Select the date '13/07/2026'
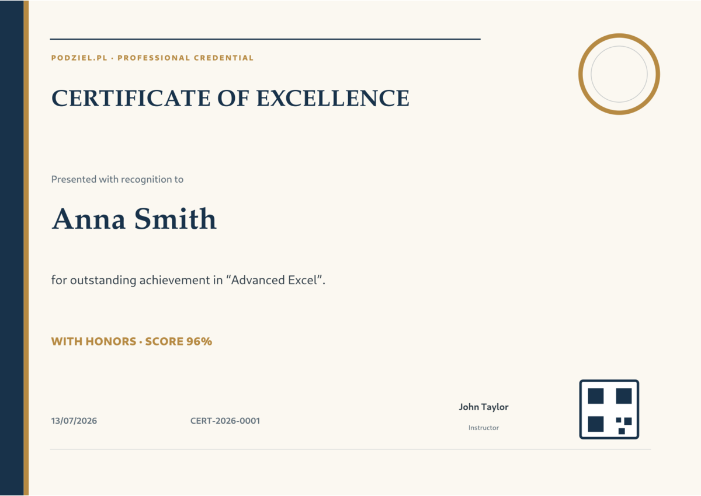The height and width of the screenshot is (496, 701). coord(74,421)
